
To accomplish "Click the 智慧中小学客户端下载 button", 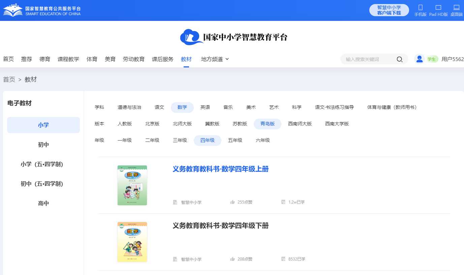I will click(x=389, y=10).
